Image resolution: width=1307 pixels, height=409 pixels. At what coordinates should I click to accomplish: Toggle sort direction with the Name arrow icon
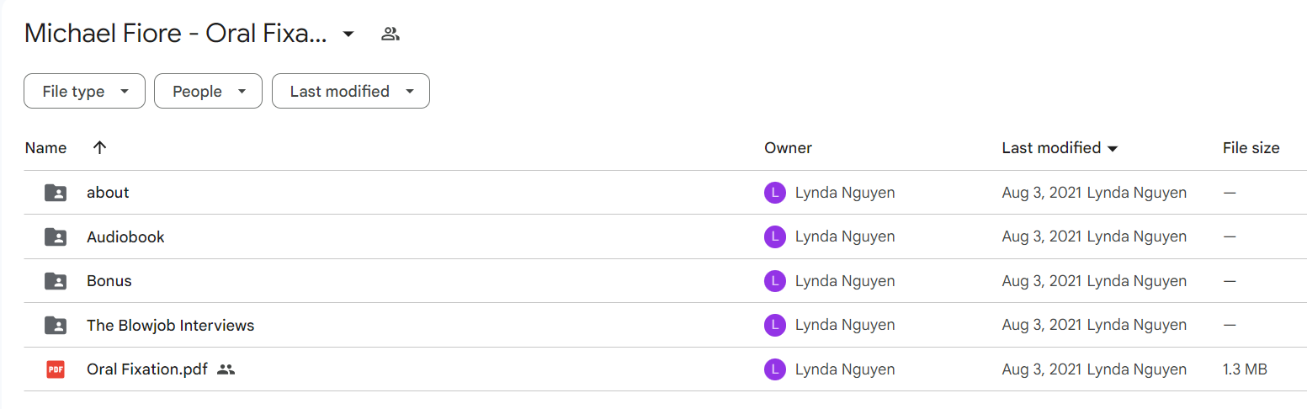pos(99,148)
